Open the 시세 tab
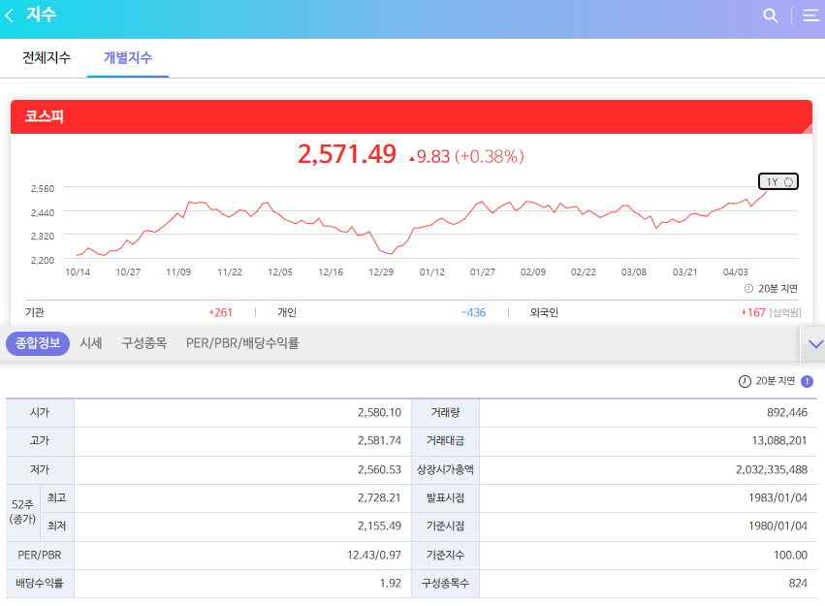The width and height of the screenshot is (825, 606). tap(91, 343)
